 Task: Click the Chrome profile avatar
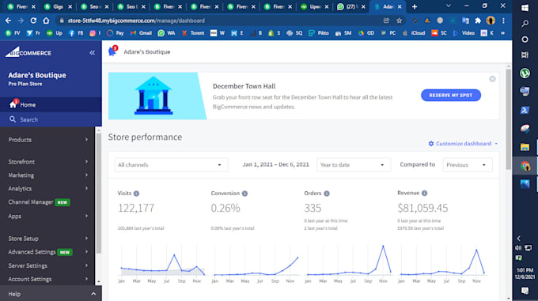[x=491, y=21]
